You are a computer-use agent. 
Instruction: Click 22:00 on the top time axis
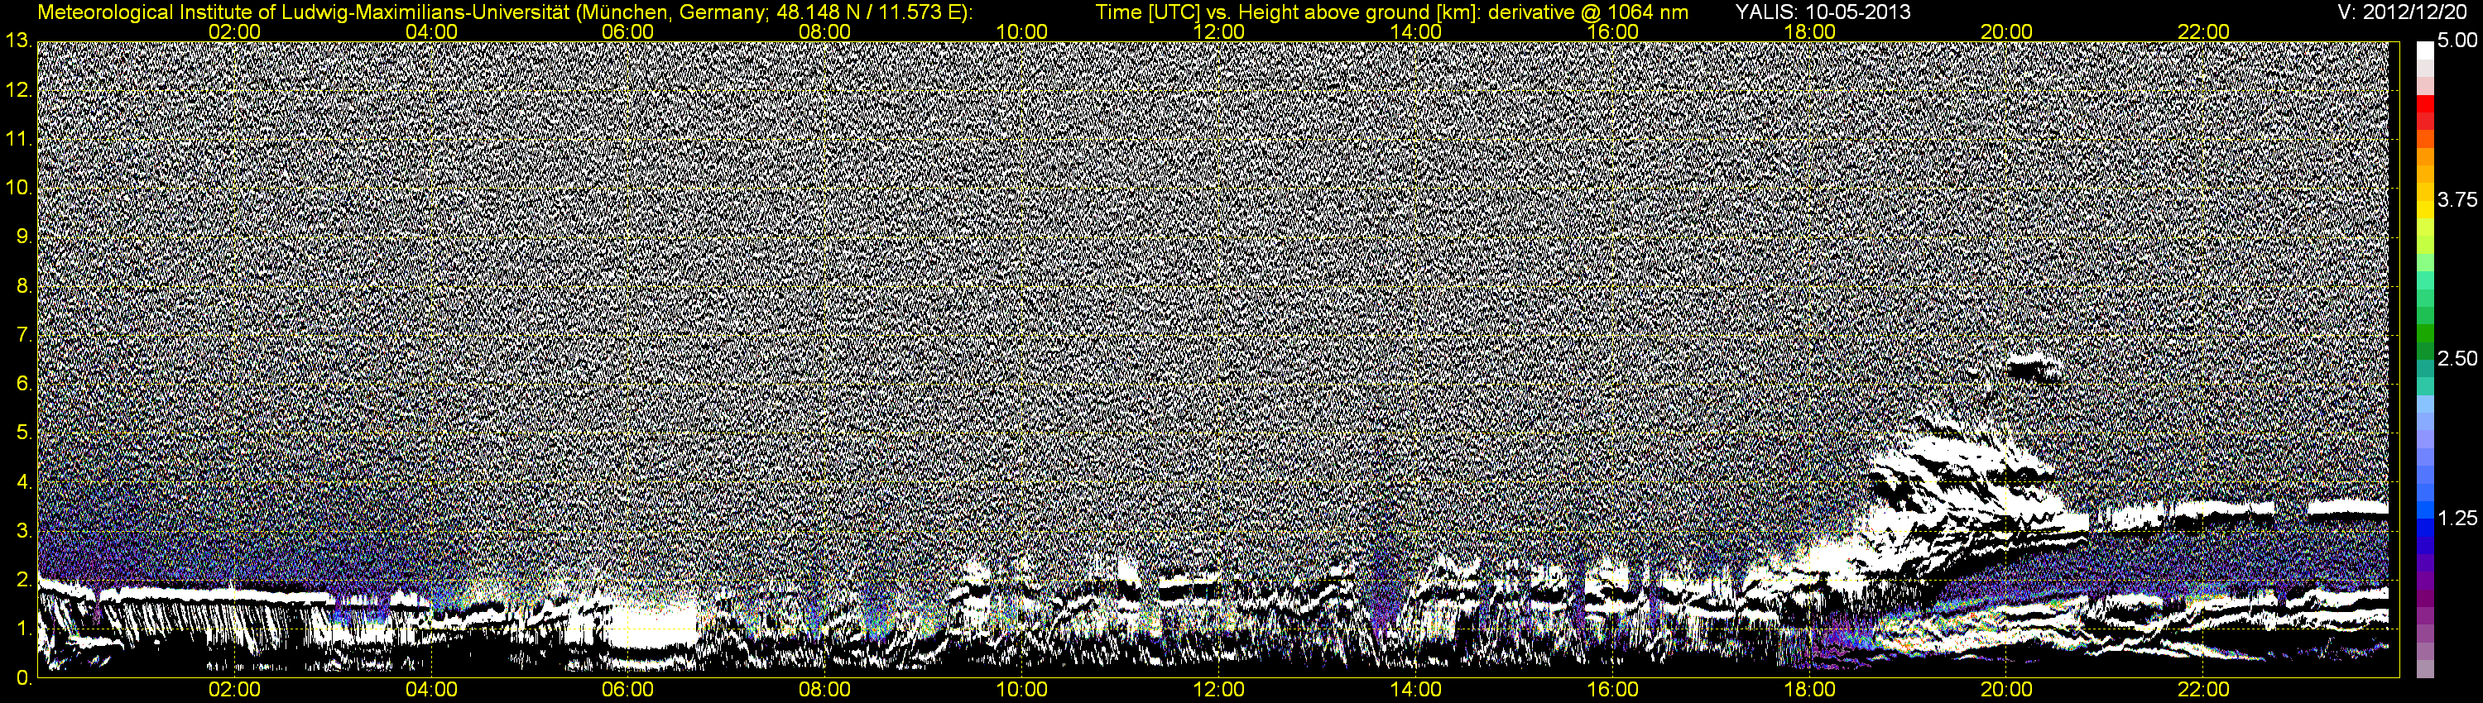(2203, 31)
